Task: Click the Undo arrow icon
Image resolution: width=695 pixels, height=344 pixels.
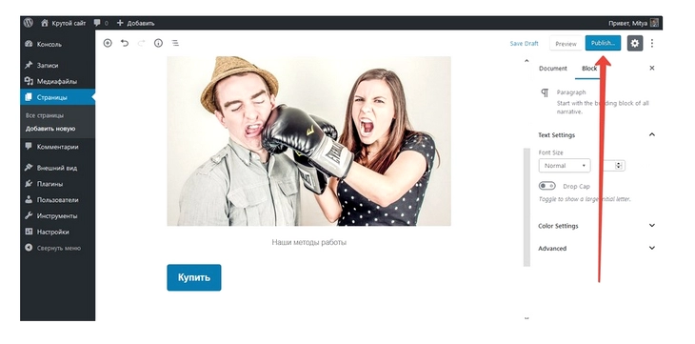Action: (125, 43)
